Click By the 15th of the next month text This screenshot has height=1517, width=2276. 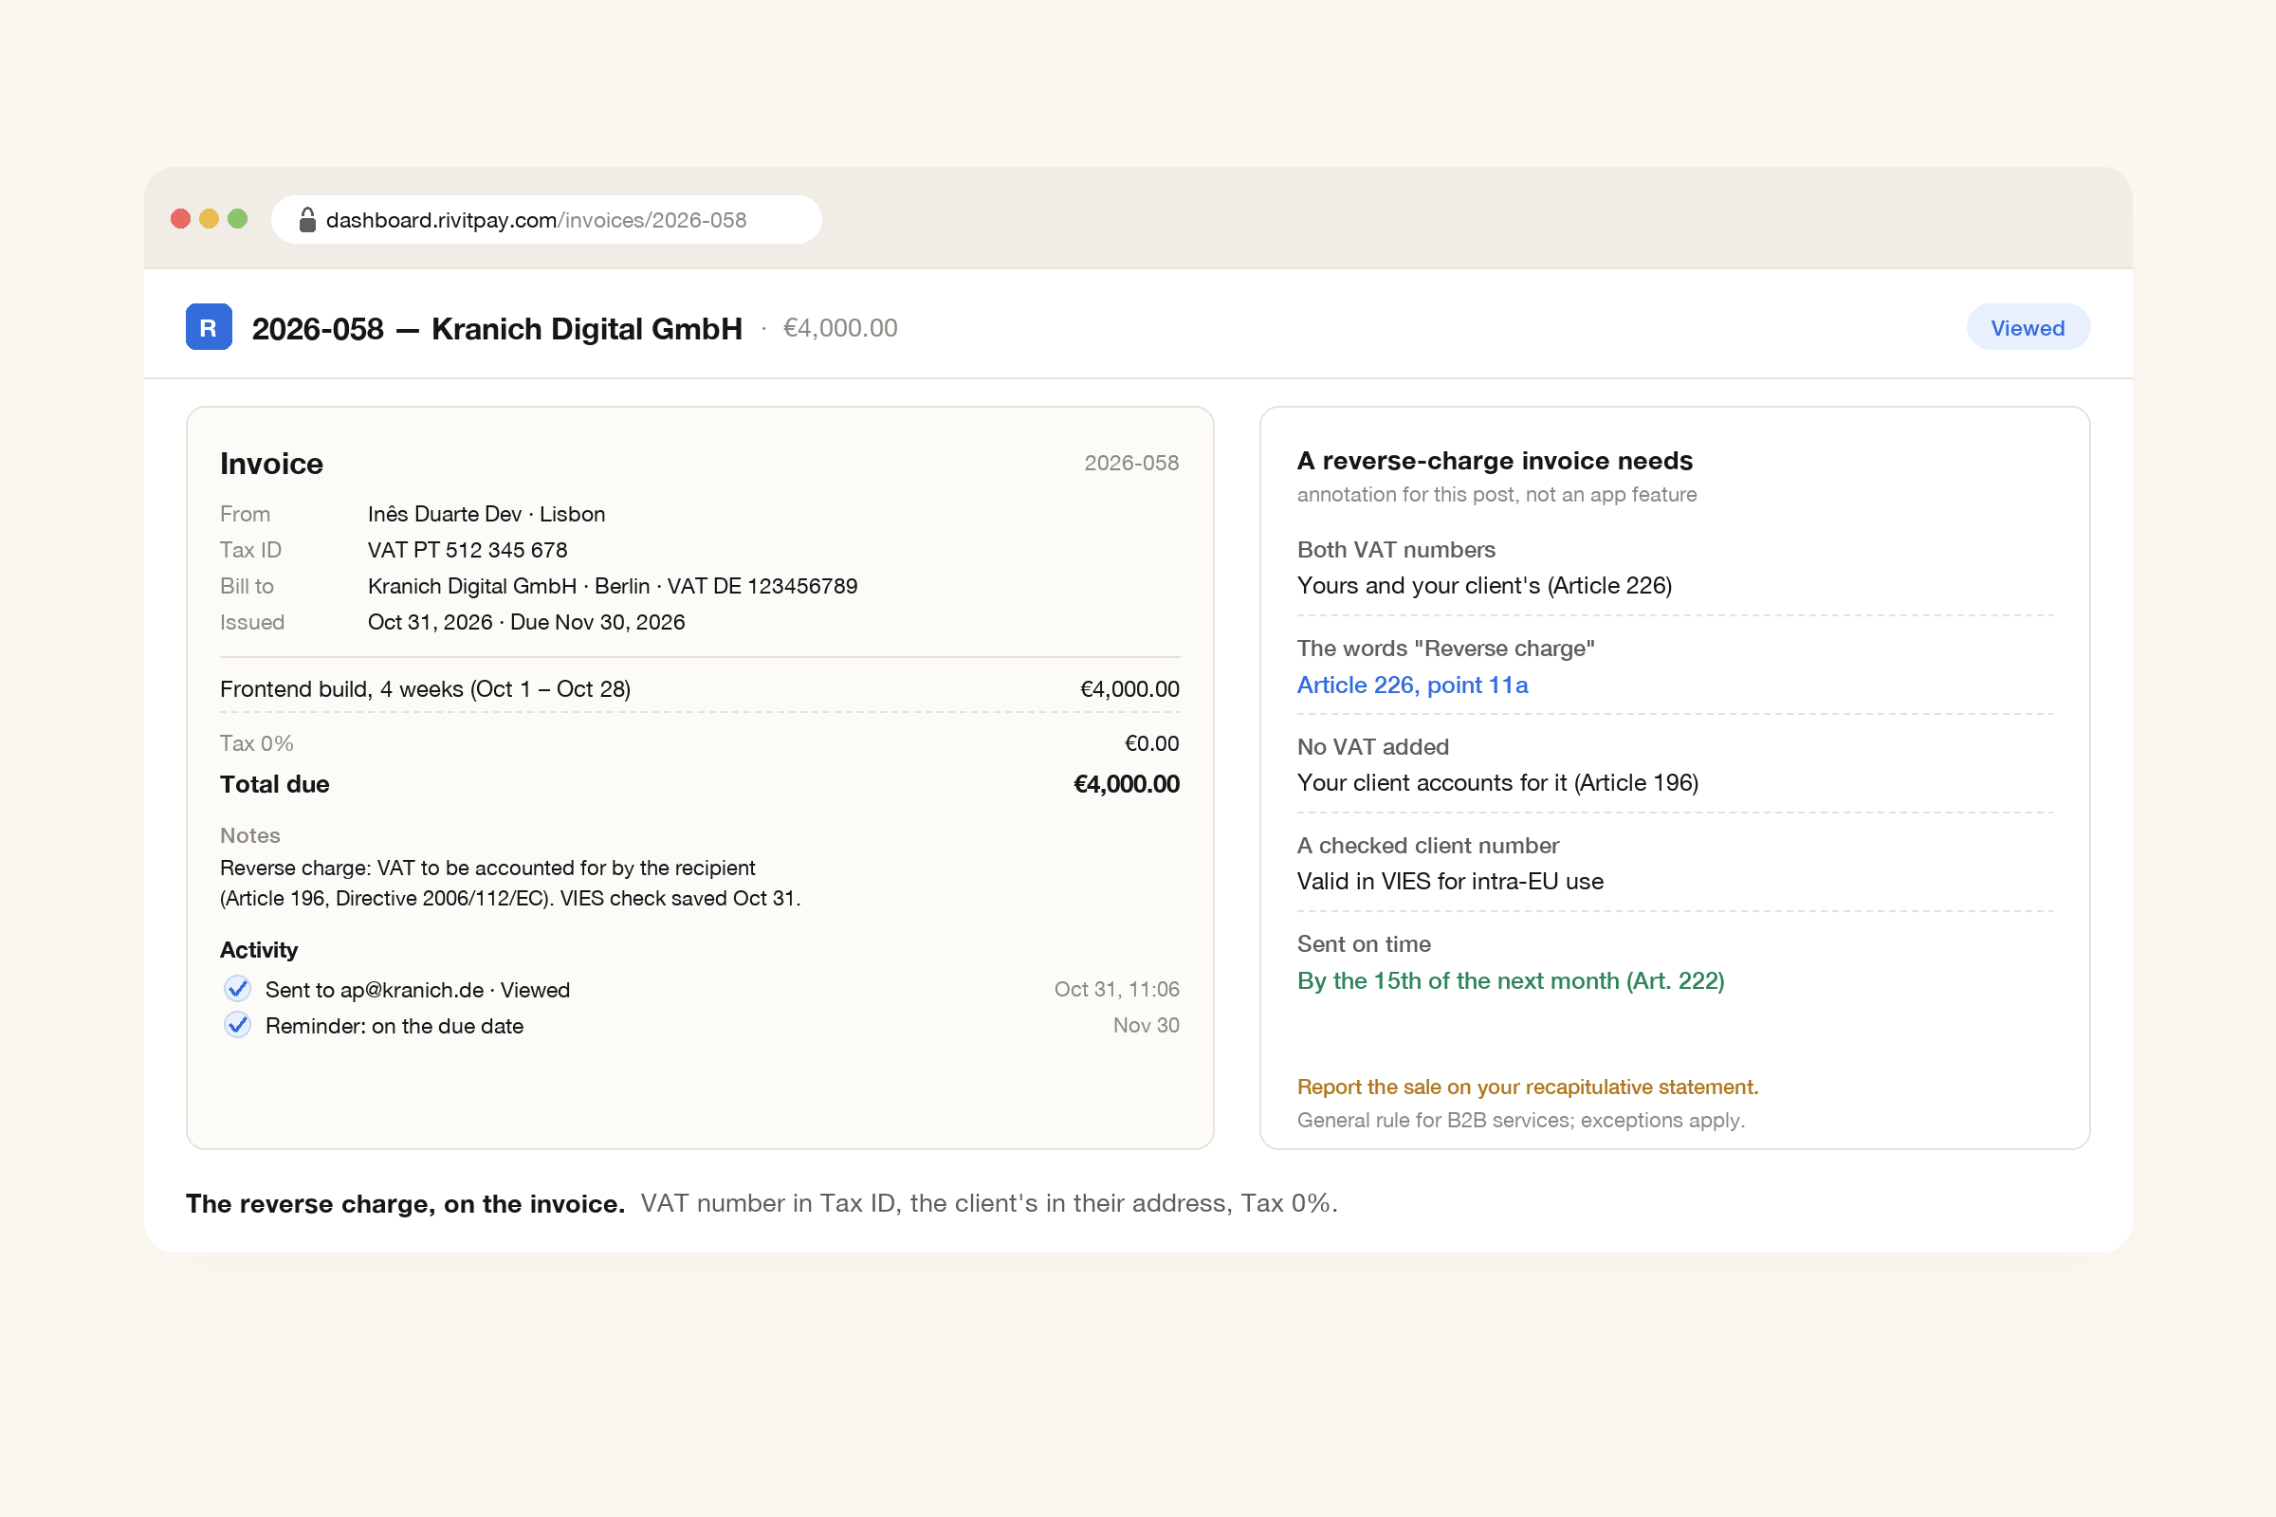pos(1511,981)
